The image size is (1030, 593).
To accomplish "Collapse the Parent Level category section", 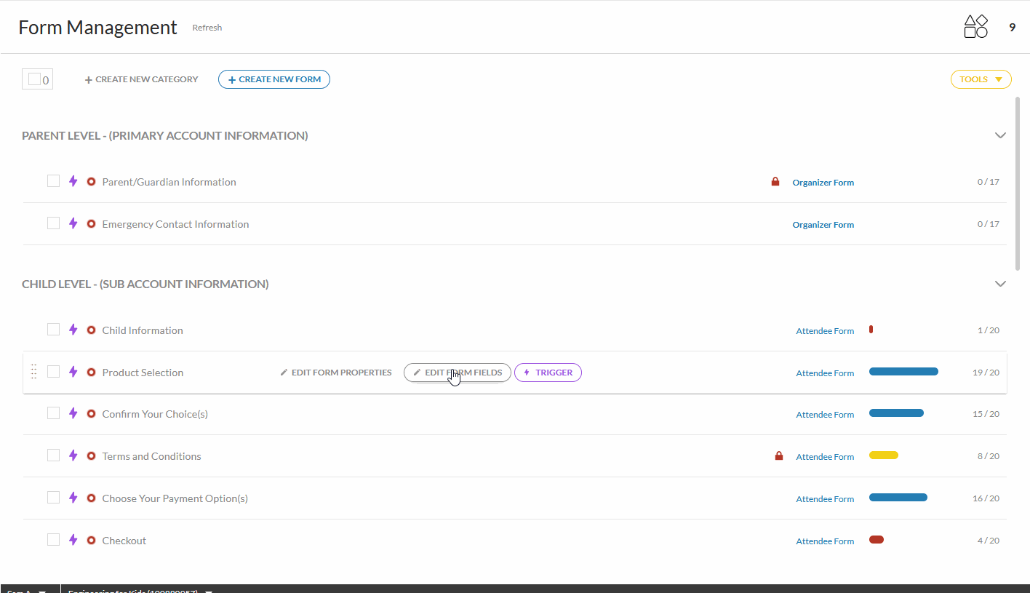I will tap(1000, 135).
